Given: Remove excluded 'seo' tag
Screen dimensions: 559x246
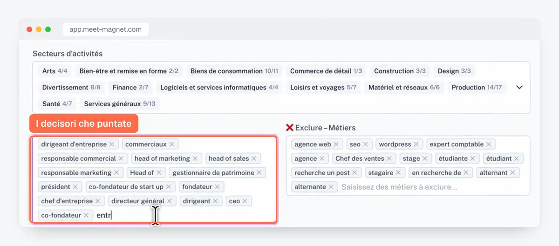Looking at the screenshot, I should [x=366, y=144].
